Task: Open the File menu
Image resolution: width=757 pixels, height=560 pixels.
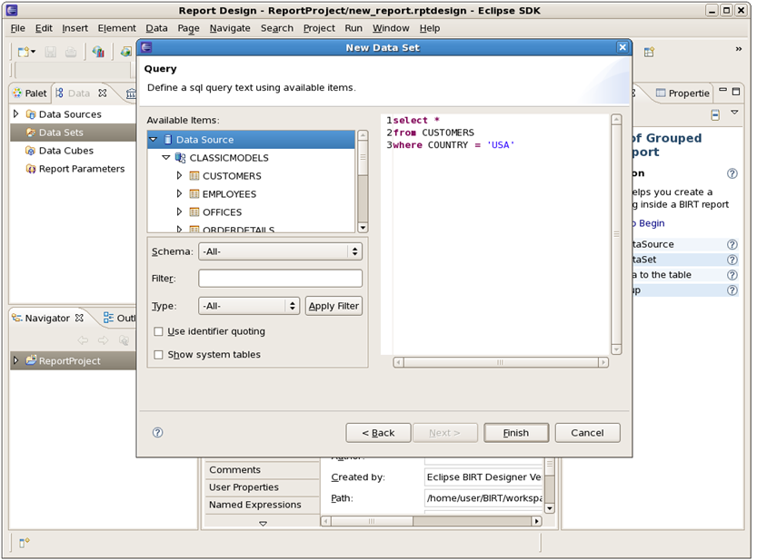Action: [x=18, y=28]
